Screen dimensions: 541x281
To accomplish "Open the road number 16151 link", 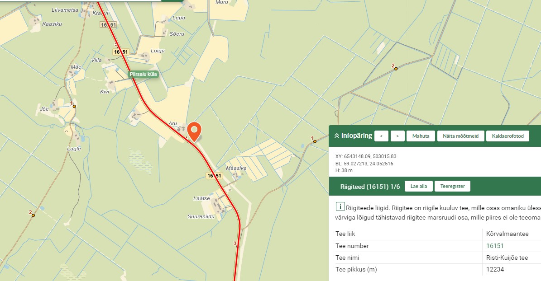I will click(x=495, y=246).
